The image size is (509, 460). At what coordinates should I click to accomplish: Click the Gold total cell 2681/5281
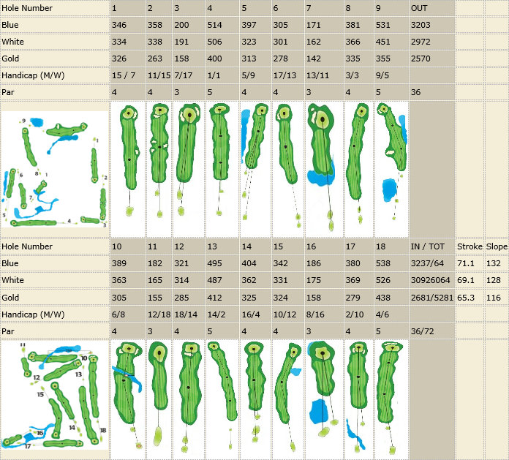[431, 298]
